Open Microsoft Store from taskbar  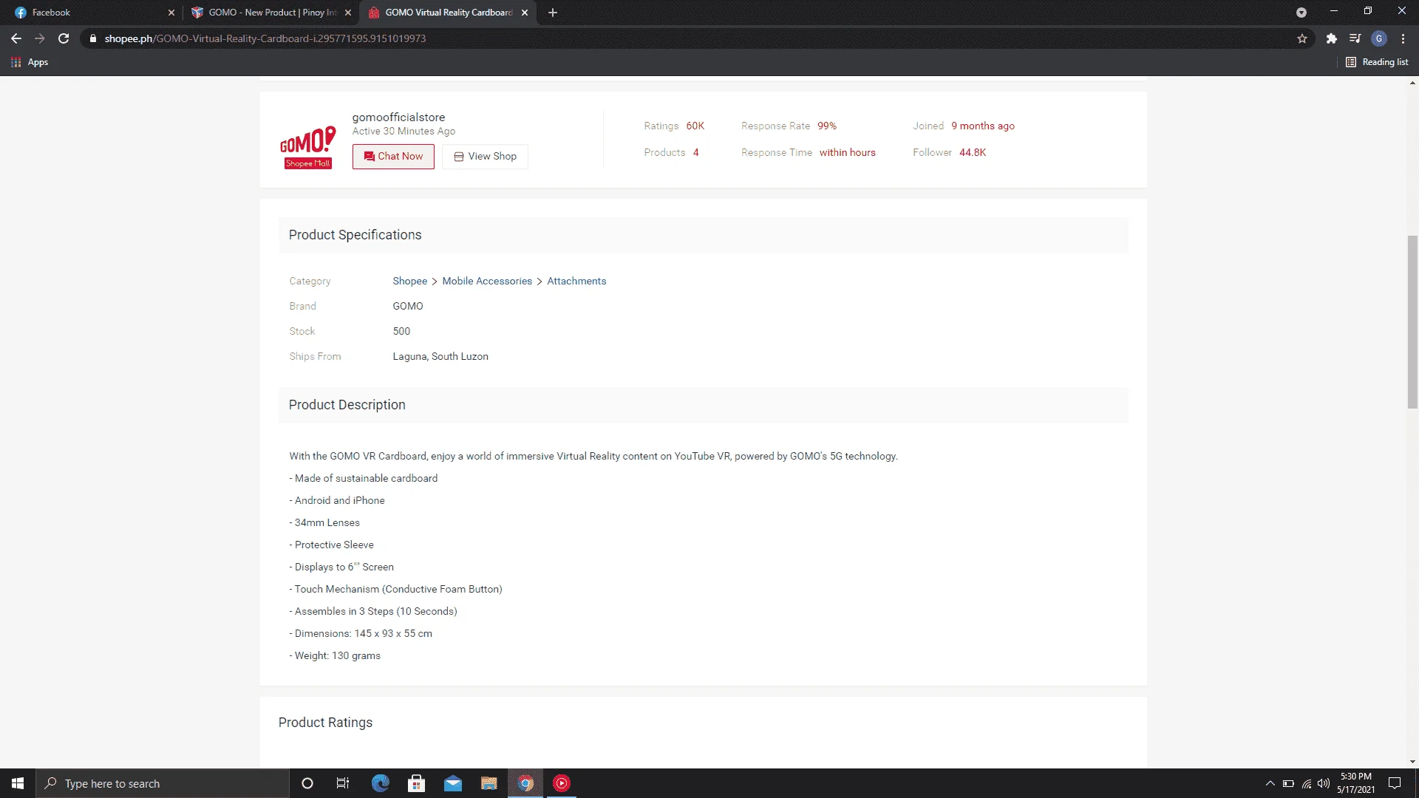417,783
